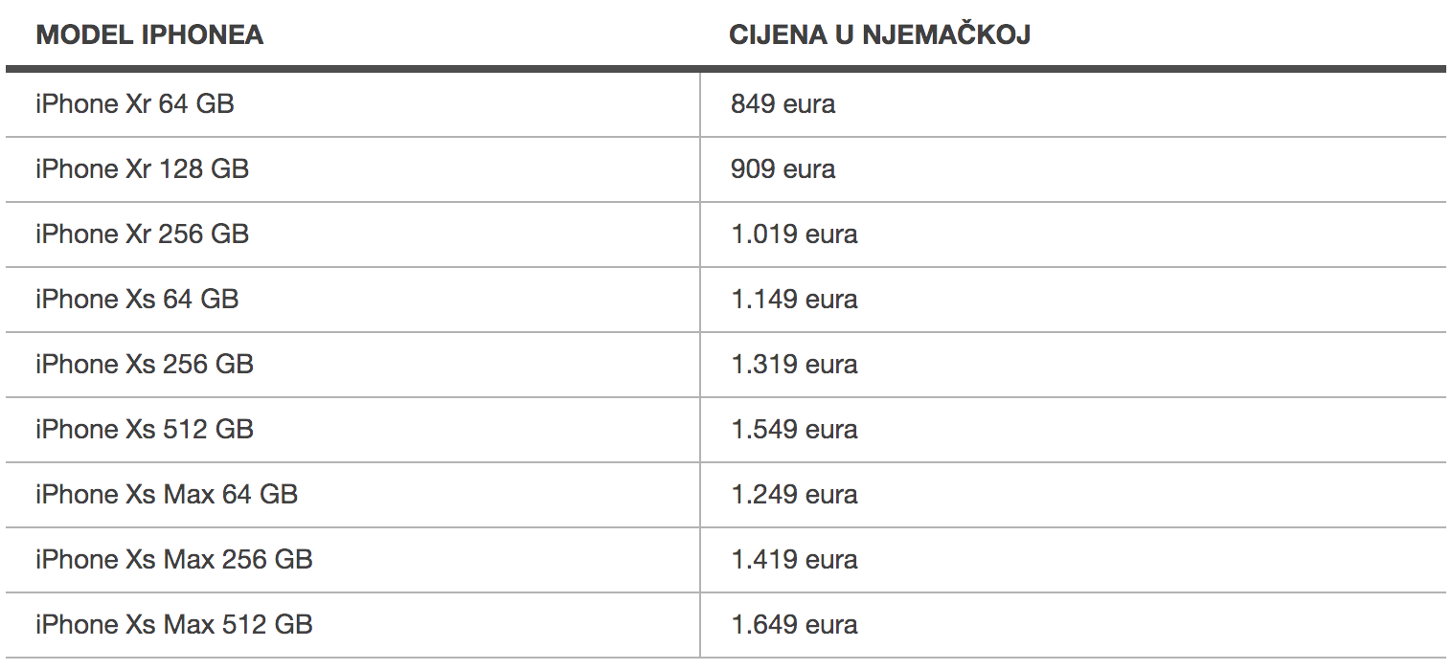Select the iPhone Xr 128 GB row
This screenshot has height=670, width=1452.
click(143, 168)
